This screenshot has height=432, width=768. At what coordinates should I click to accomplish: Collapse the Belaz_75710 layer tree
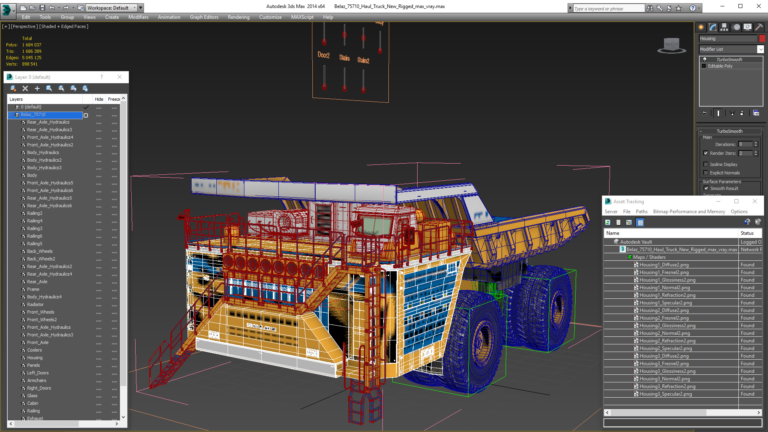pos(11,115)
